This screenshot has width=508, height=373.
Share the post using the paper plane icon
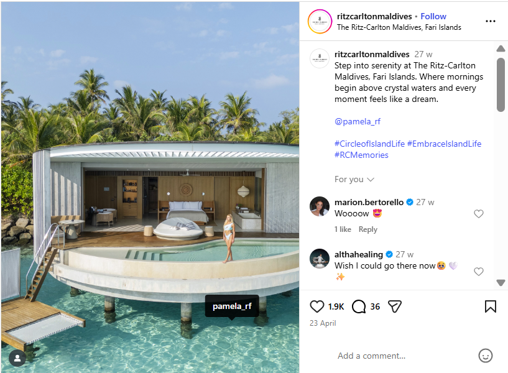(x=395, y=306)
